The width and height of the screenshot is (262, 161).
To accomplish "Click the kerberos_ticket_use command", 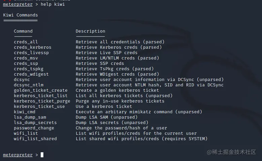I will click(x=39, y=107).
